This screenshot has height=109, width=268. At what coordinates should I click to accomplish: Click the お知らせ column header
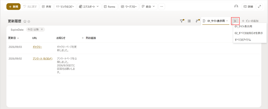pyautogui.click(x=61, y=38)
